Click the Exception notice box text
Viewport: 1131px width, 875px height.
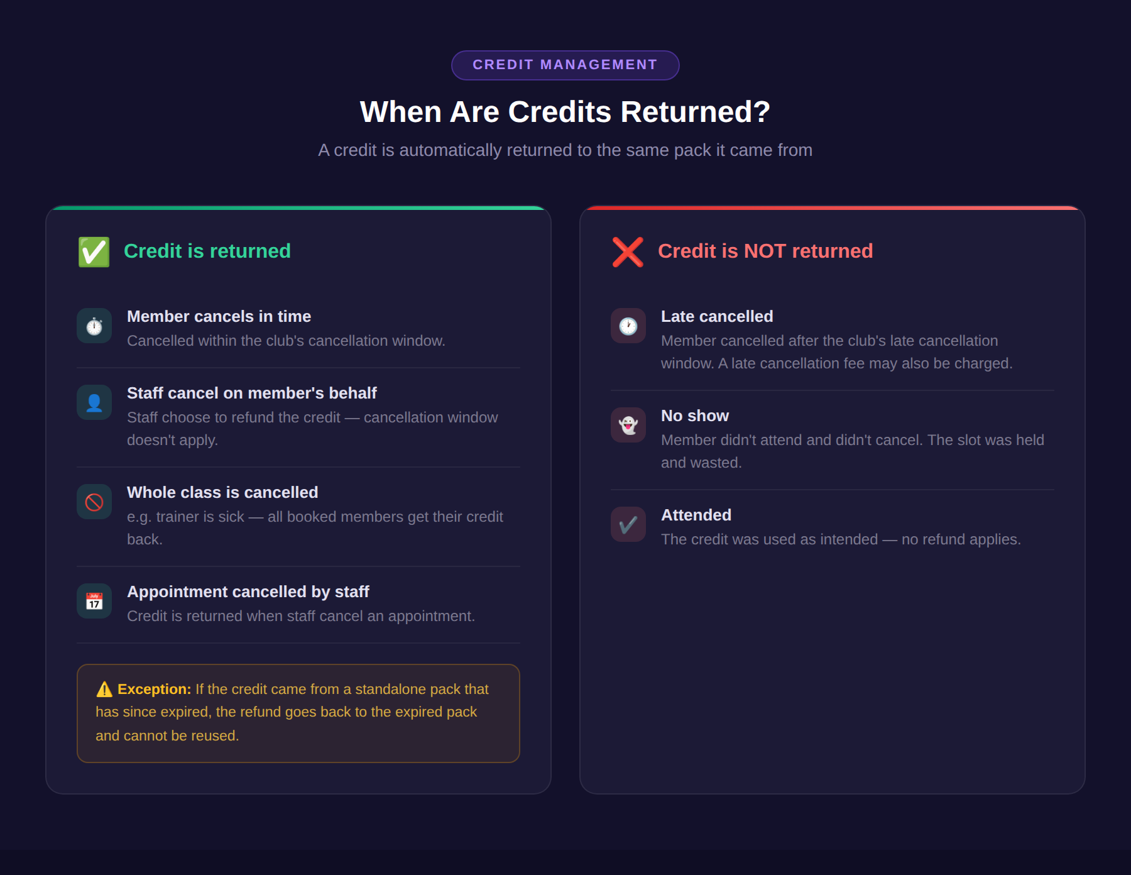coord(298,713)
